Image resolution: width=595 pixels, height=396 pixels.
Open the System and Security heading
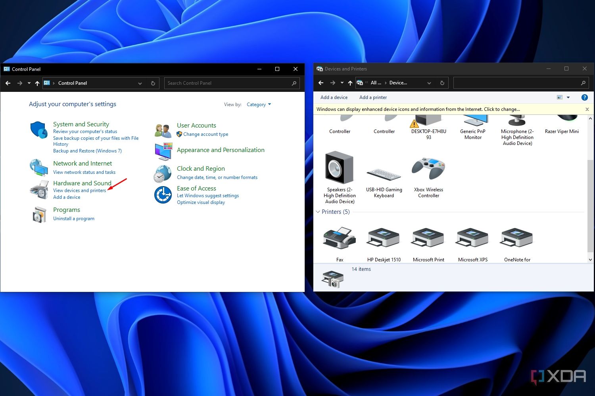point(81,124)
